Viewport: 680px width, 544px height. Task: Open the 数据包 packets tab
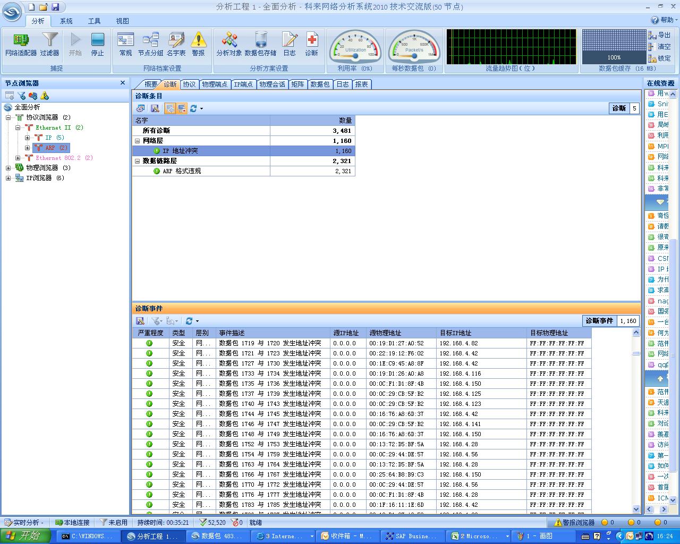(x=320, y=84)
